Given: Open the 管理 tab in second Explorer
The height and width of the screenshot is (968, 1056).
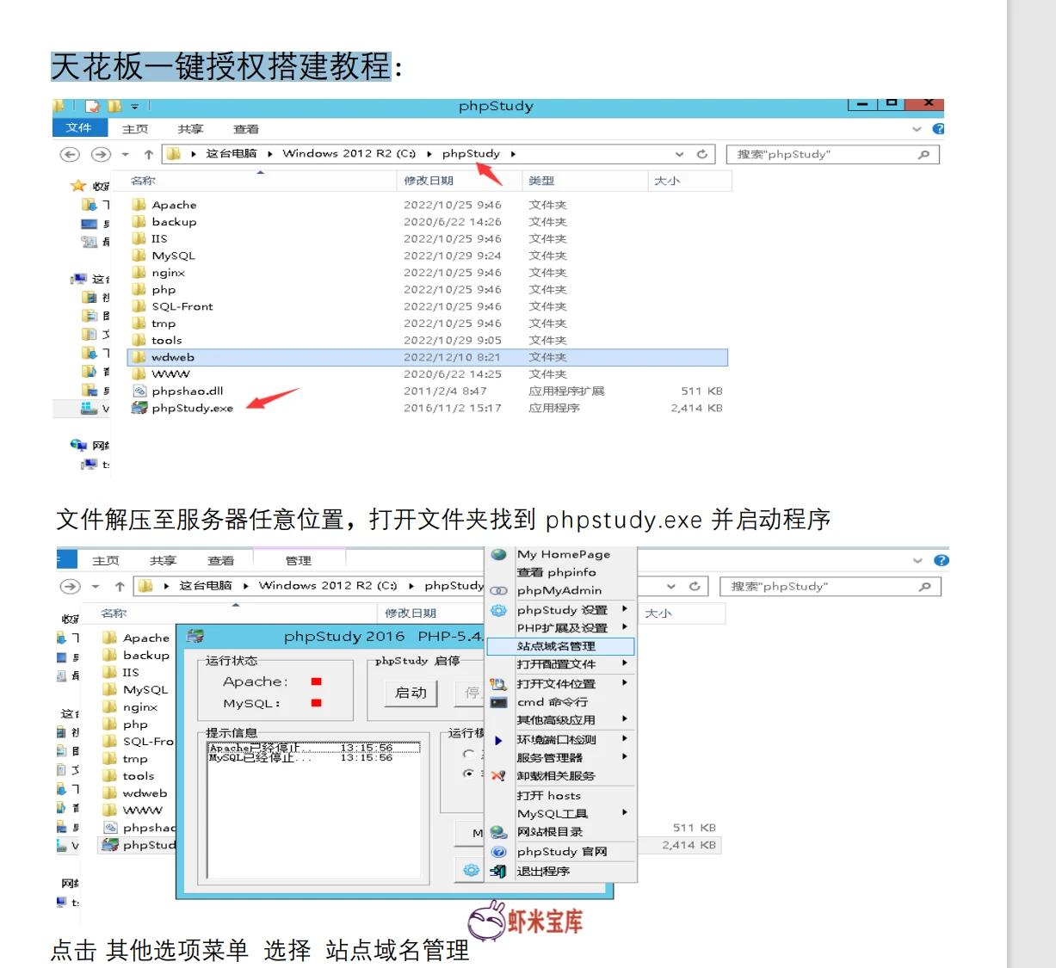Looking at the screenshot, I should tap(299, 560).
